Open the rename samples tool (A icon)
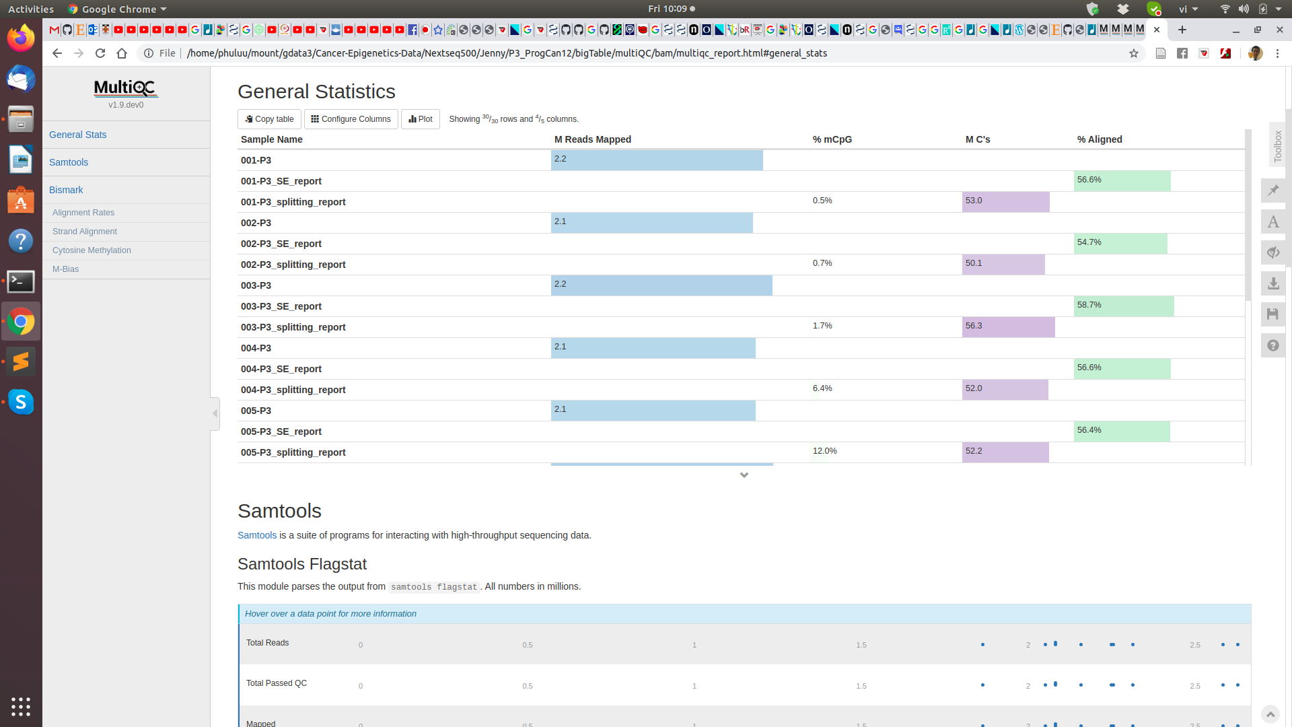Screen dimensions: 1292x727 click(1273, 221)
